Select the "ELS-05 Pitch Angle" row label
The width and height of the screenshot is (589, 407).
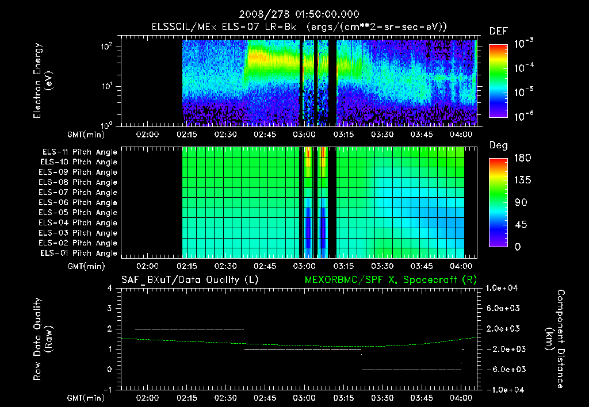(x=78, y=213)
